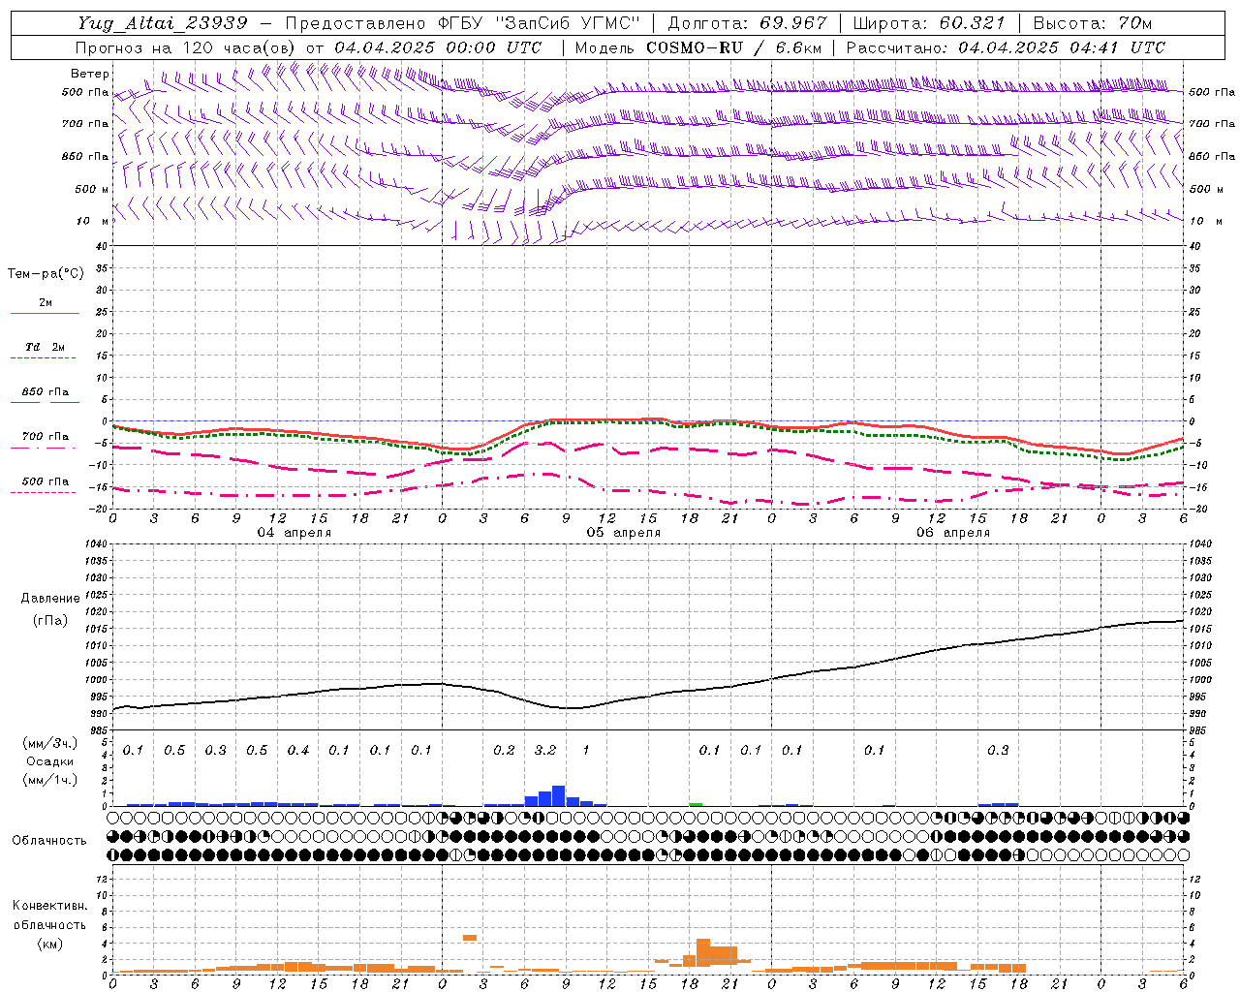This screenshot has width=1240, height=992.
Task: Click the station name Yug_Altai_23939
Action: 163,23
